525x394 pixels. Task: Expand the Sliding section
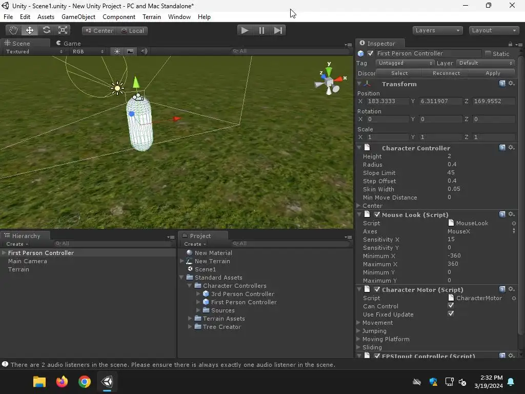coord(358,347)
